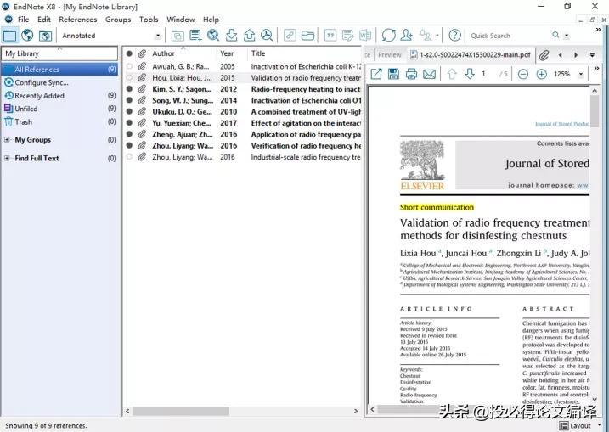The height and width of the screenshot is (432, 609).
Task: Click attach file paperclip icon in tab bar
Action: [x=544, y=55]
